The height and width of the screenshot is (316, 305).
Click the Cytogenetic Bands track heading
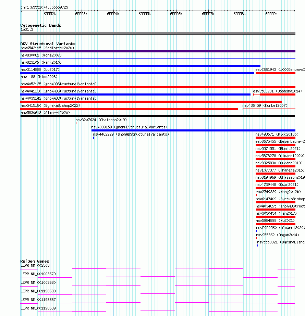[40, 25]
